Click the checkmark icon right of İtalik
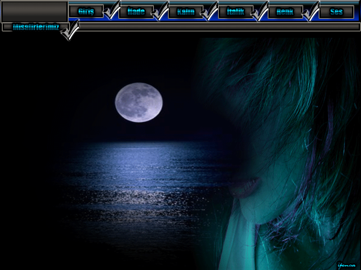The height and width of the screenshot is (270, 361). click(x=260, y=11)
